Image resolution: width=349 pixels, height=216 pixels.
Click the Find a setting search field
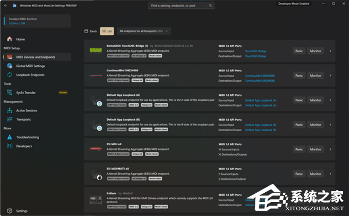(181, 6)
